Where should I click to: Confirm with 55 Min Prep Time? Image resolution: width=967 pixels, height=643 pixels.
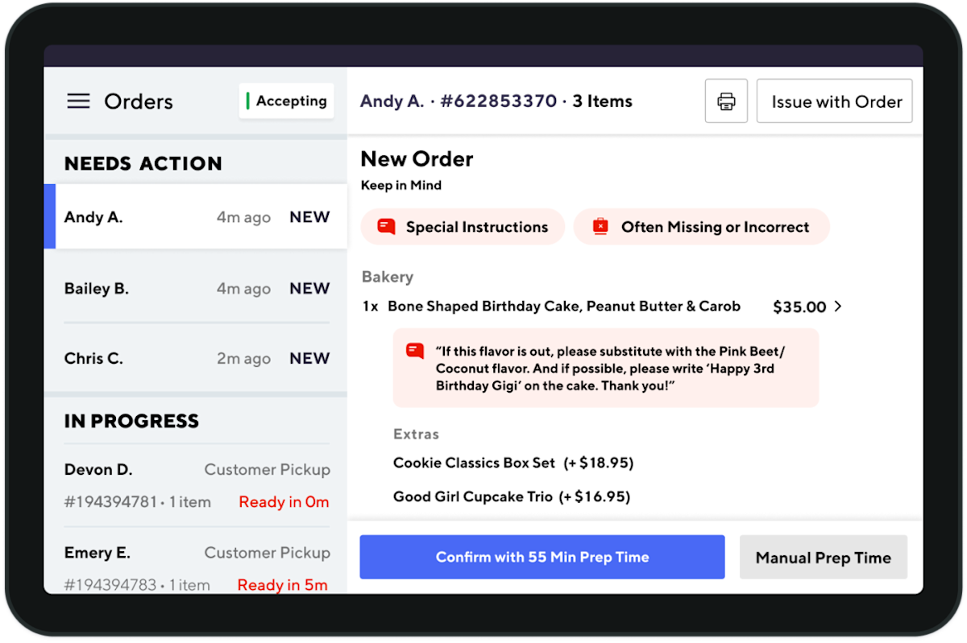pyautogui.click(x=542, y=557)
